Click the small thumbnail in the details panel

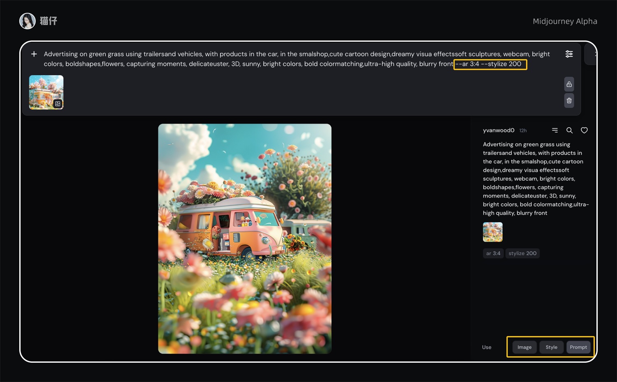coord(492,232)
